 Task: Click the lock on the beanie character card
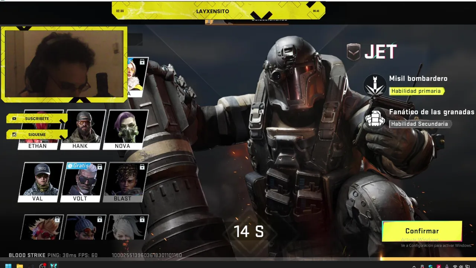(100, 220)
